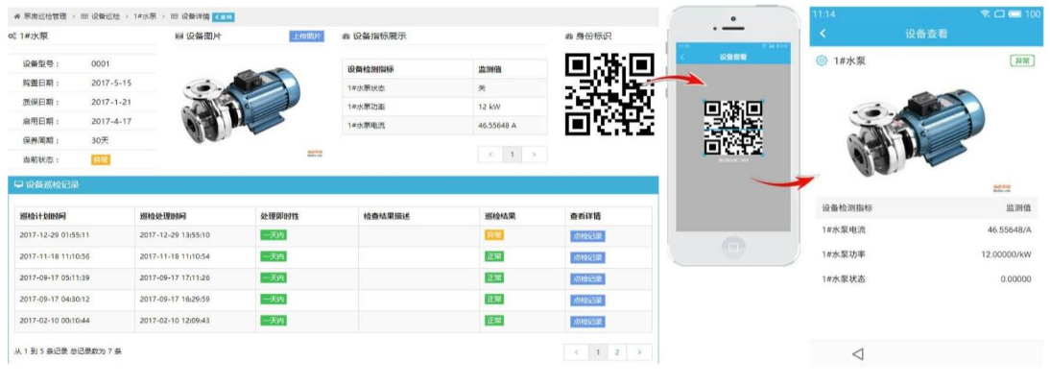Tap the back arrow in the phone mockup's header

point(681,58)
